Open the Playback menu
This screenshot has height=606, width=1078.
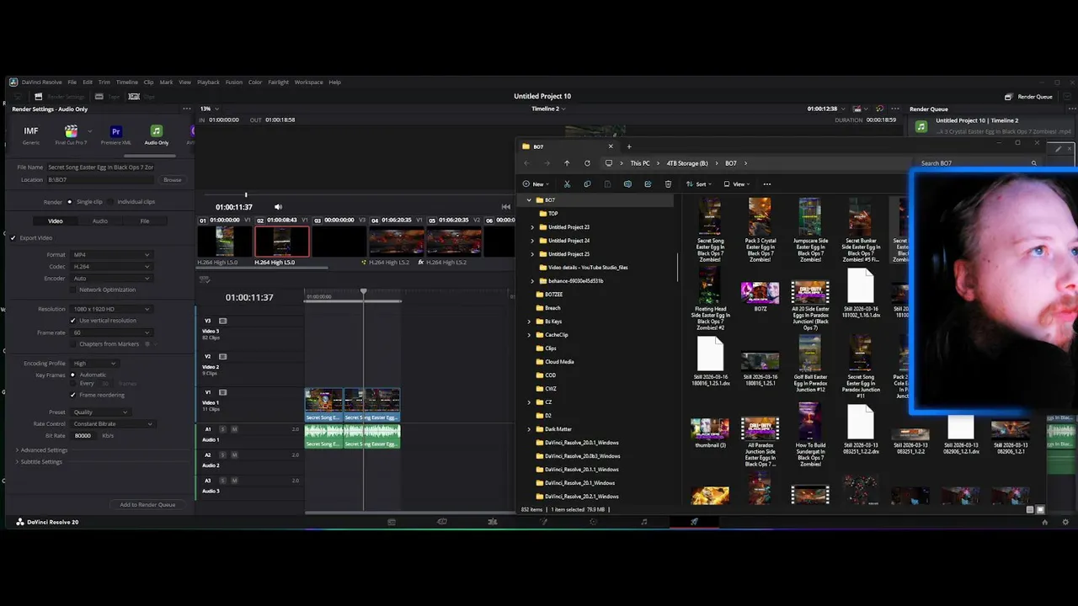point(208,82)
